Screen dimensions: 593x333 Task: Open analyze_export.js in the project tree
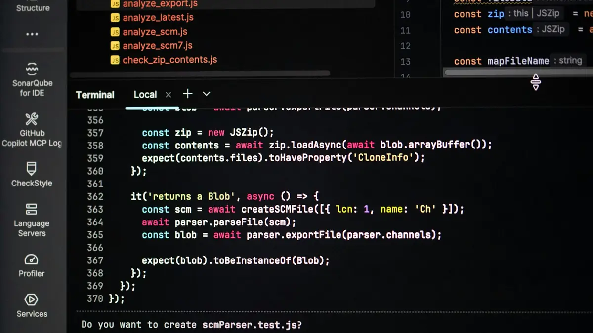(x=161, y=4)
